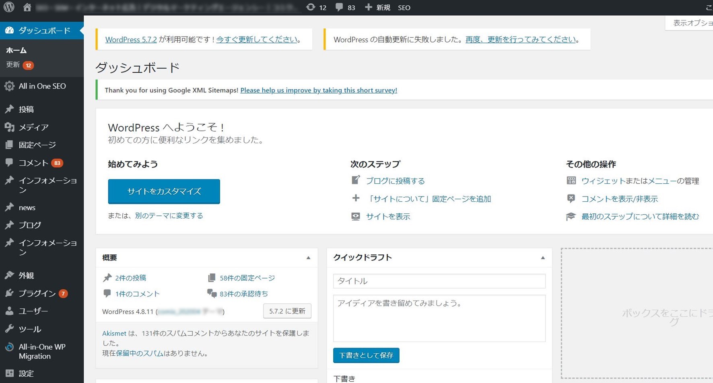713x383 pixels.
Task: Click the 固定ページ pages icon
Action: point(9,145)
